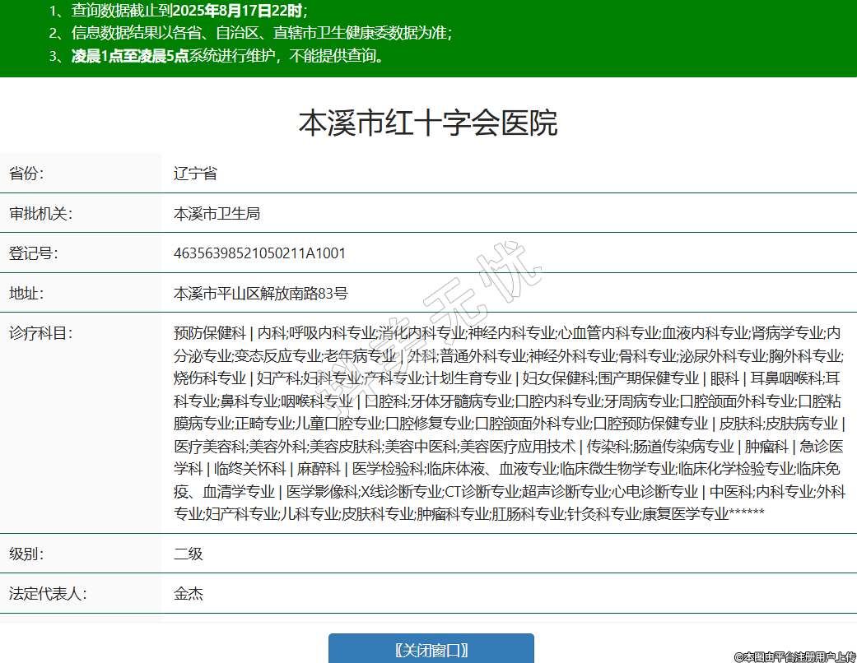The height and width of the screenshot is (663, 857).
Task: Select the 省份 field label
Action: [x=26, y=174]
